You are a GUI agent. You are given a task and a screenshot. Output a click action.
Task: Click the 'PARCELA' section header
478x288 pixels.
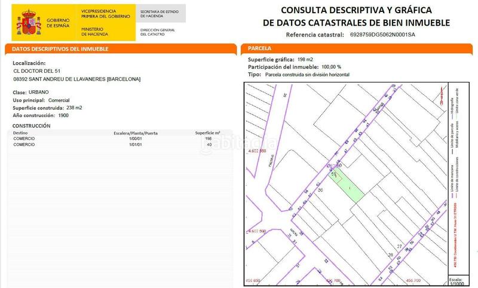(x=259, y=48)
